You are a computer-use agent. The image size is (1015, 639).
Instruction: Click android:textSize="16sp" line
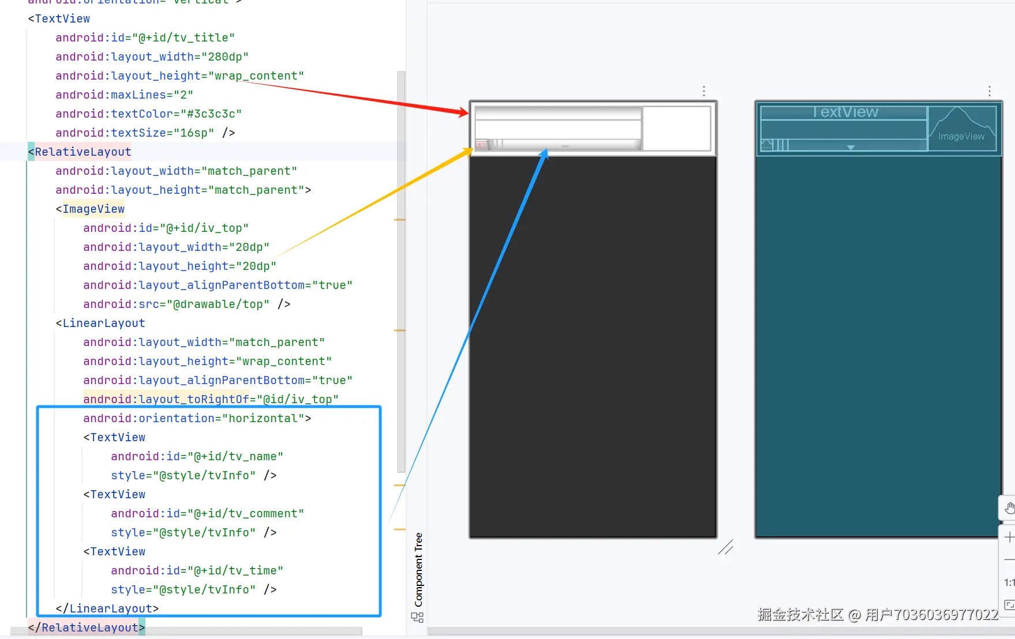145,133
